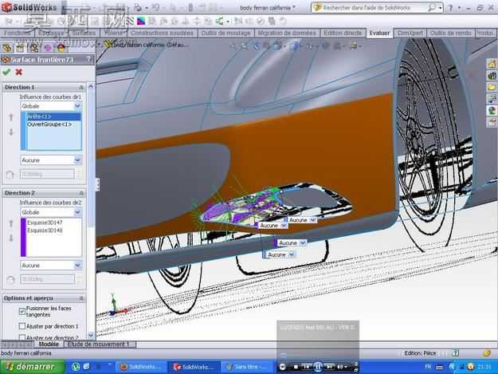This screenshot has width=498, height=374.
Task: Switch to Surfaces tab
Action: pos(84,33)
